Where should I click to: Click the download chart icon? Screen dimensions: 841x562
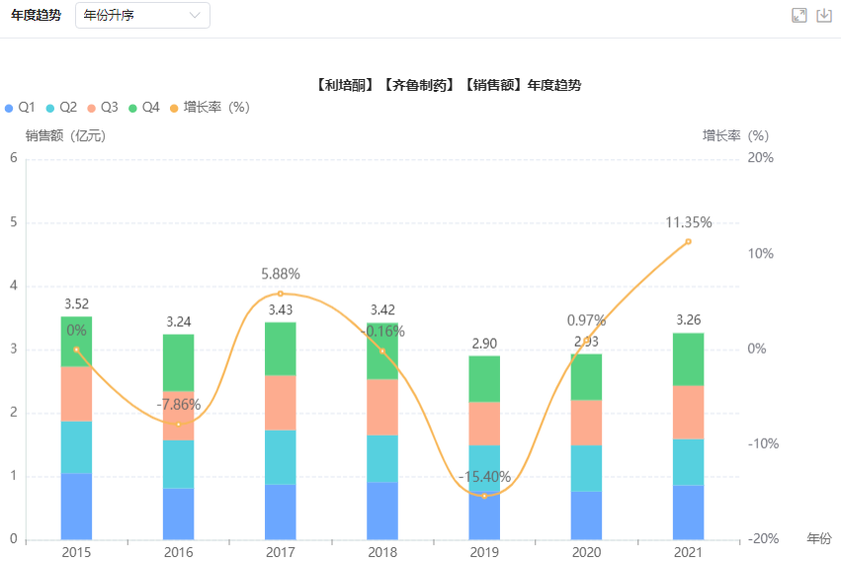pyautogui.click(x=824, y=15)
